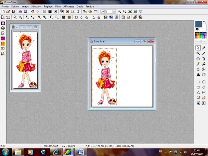Screen dimensions: 208x156
Task: Choose Triangle selection shape
Action: click(x=198, y=92)
